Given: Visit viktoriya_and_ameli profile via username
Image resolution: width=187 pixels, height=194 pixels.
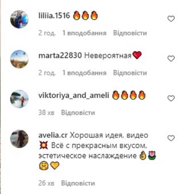Looking at the screenshot, I should coord(74,96).
